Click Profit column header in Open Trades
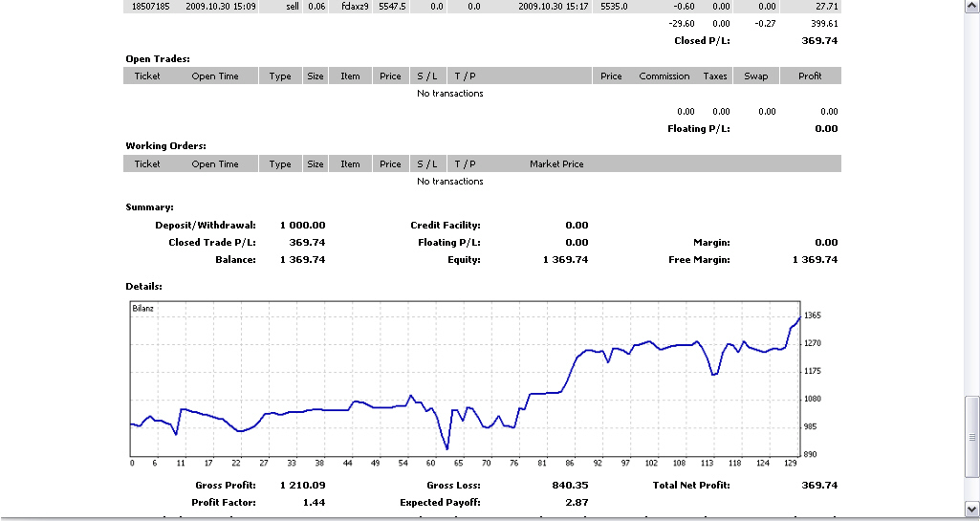Viewport: 980px width, 521px height. [x=810, y=76]
